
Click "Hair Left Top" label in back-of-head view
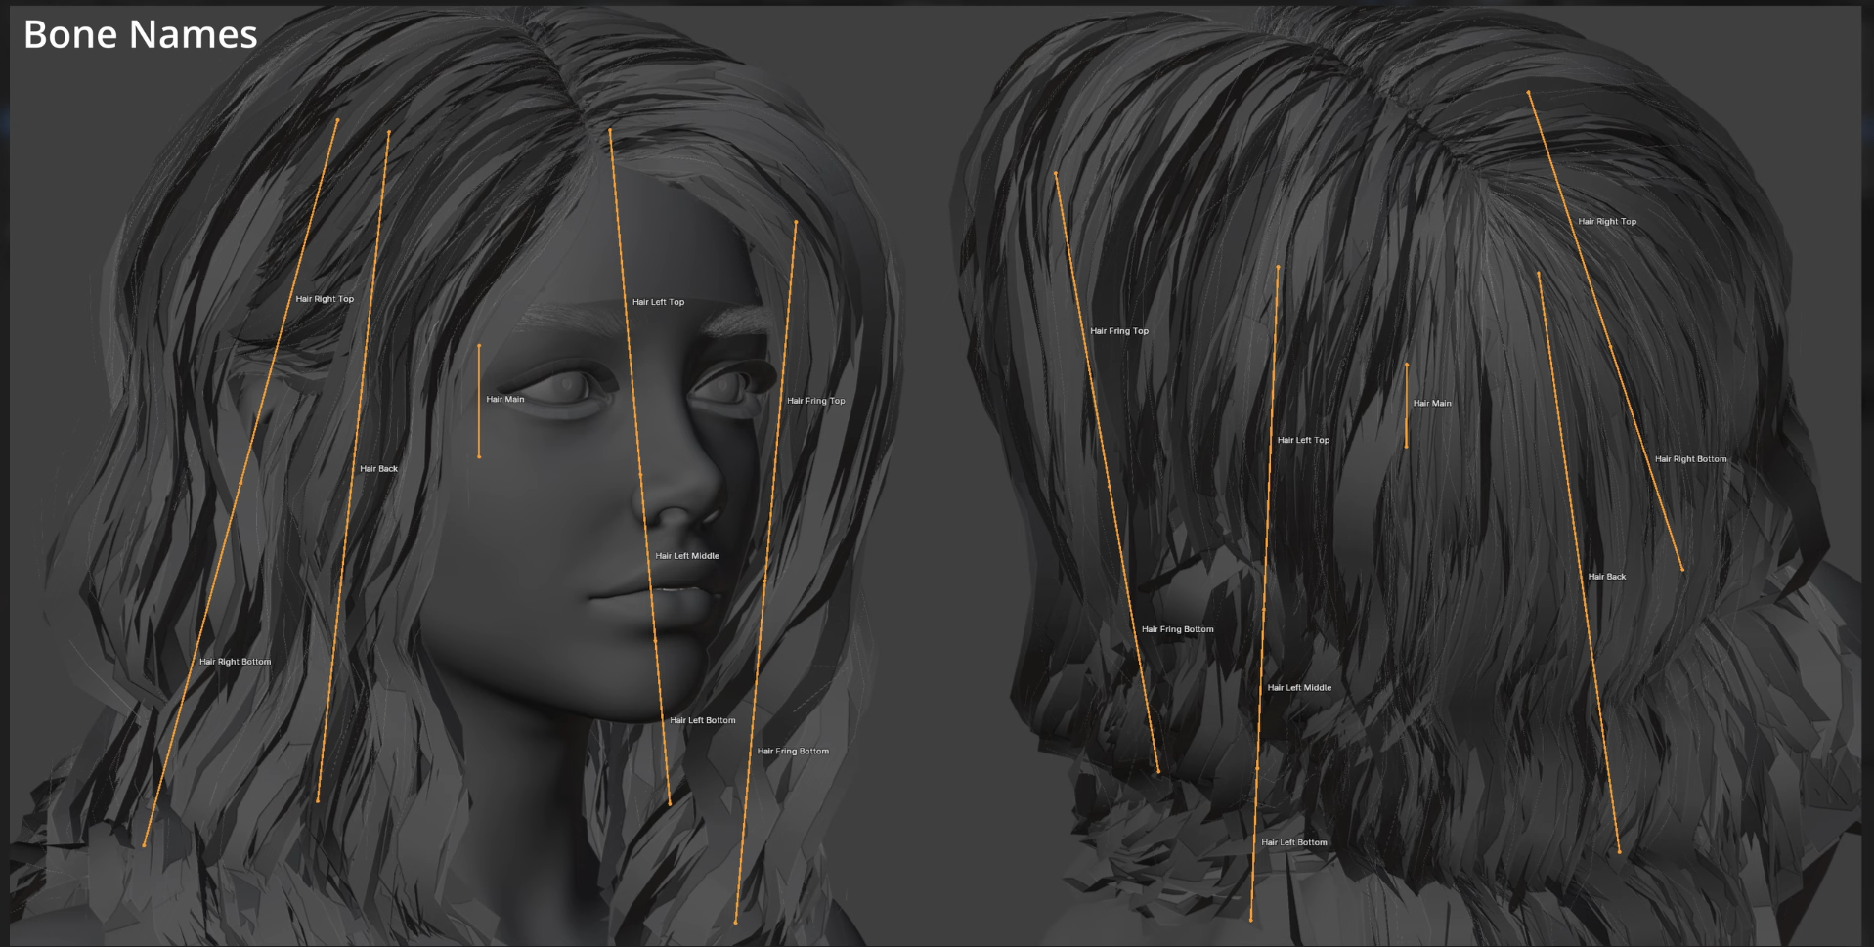(1303, 440)
